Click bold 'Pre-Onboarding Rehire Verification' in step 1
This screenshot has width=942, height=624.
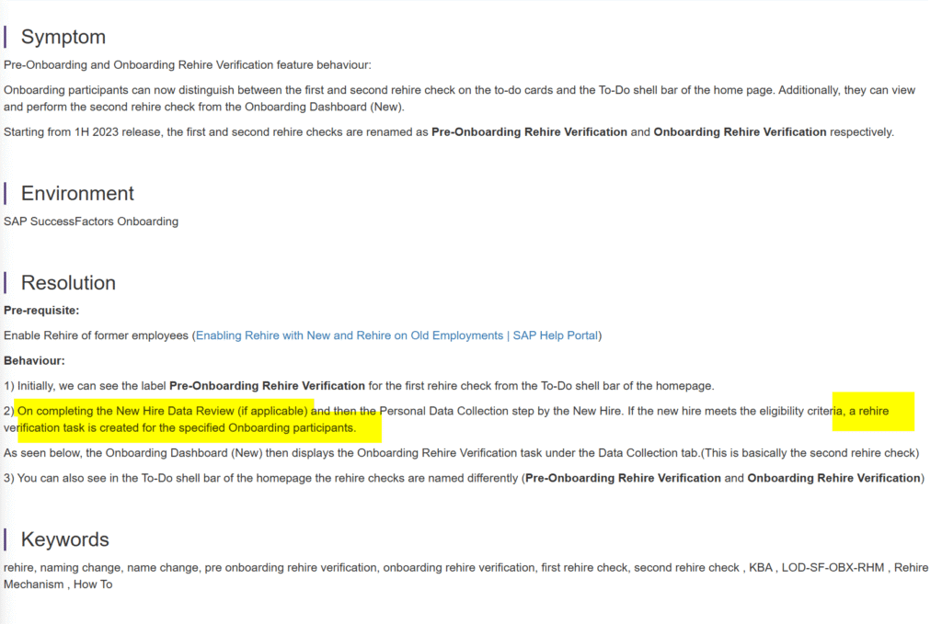[267, 385]
